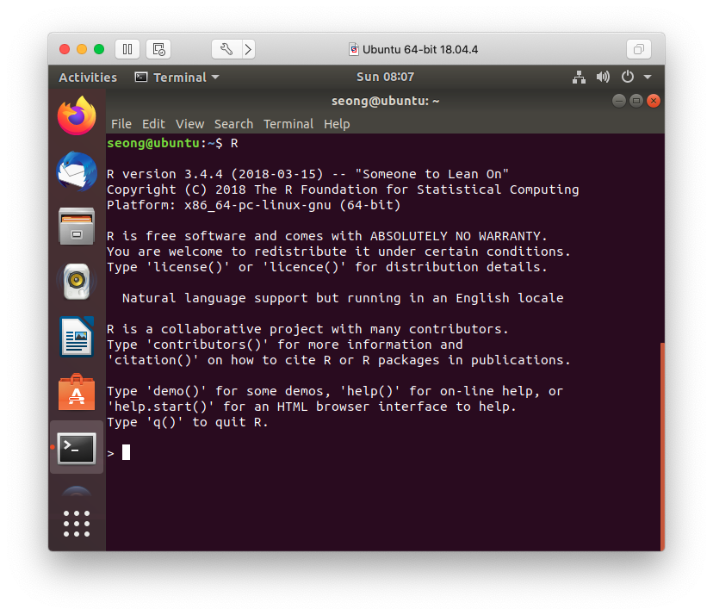Open the File menu

(121, 124)
